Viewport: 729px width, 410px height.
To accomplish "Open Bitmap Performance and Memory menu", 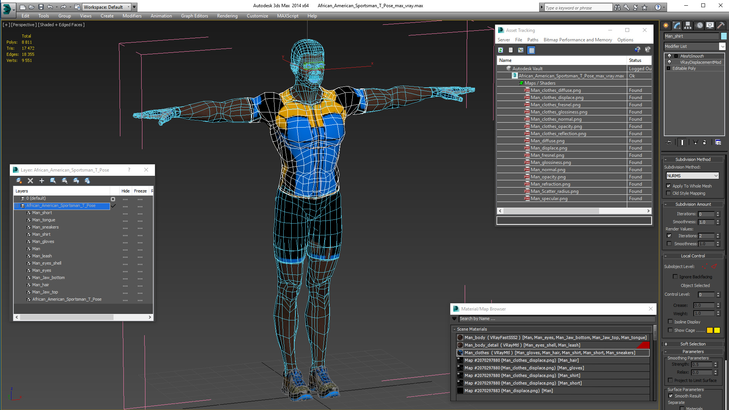I will click(x=578, y=40).
